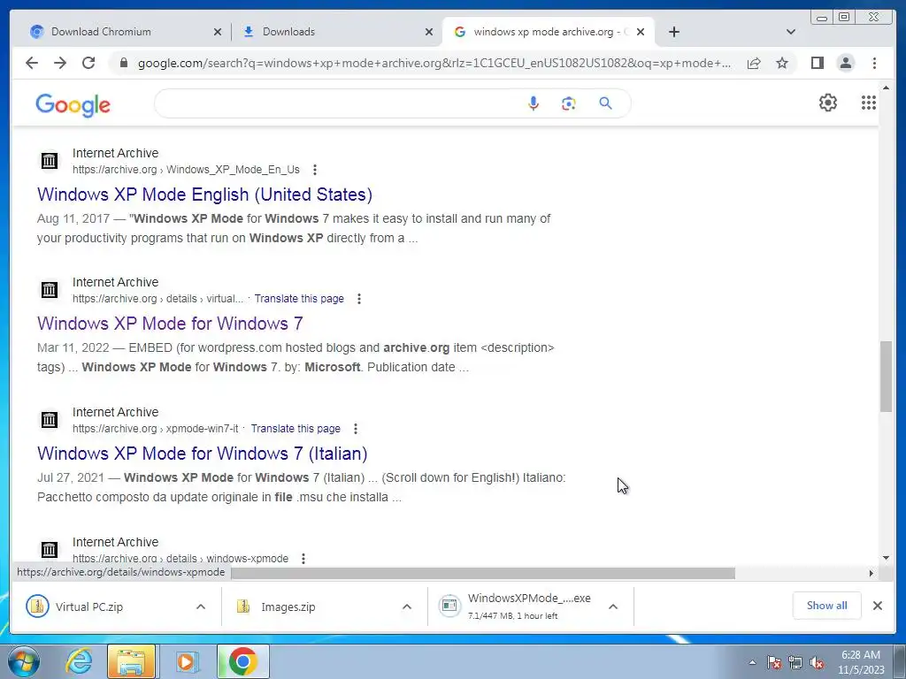
Task: Open Windows Media Player from taskbar
Action: tap(186, 661)
